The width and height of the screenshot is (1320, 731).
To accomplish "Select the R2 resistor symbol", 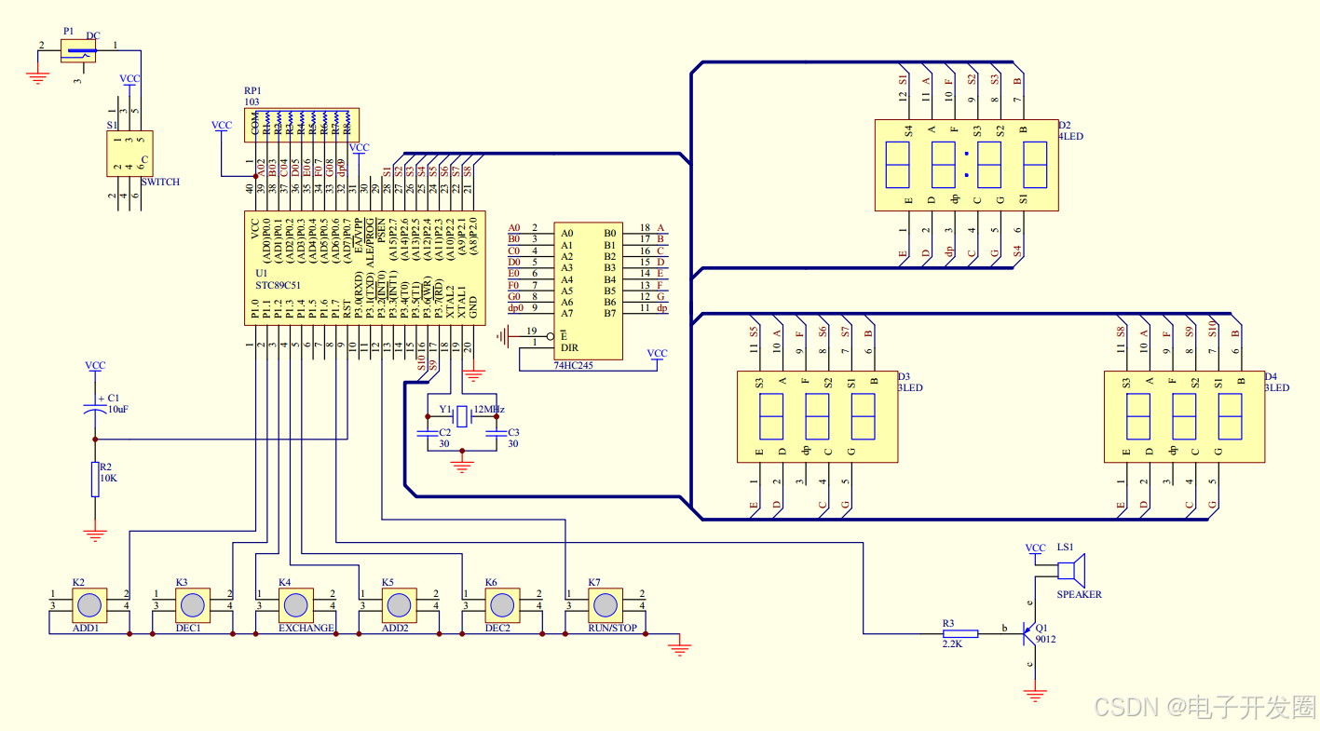I will tap(94, 479).
